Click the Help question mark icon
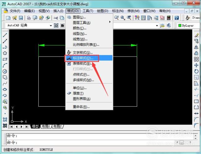 tap(177, 18)
